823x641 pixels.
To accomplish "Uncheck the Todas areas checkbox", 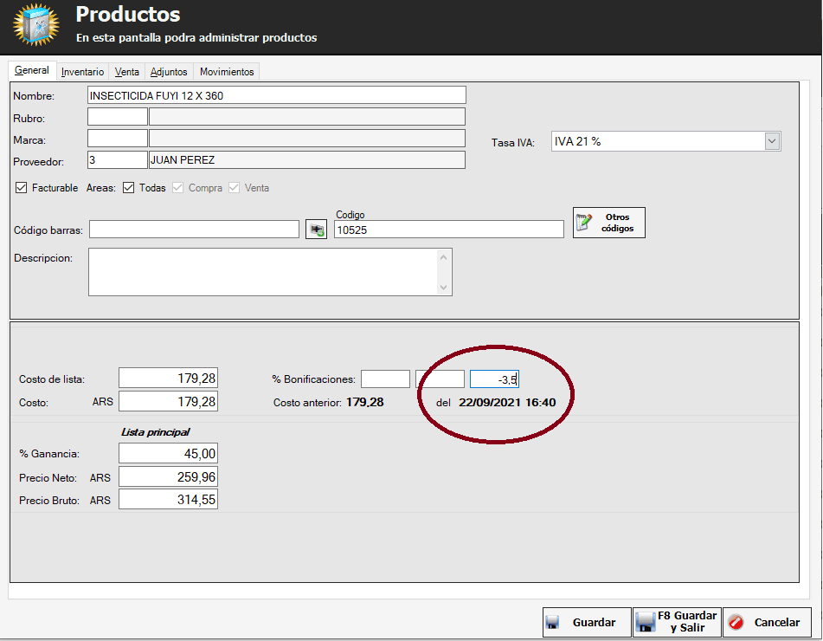I will pos(128,188).
